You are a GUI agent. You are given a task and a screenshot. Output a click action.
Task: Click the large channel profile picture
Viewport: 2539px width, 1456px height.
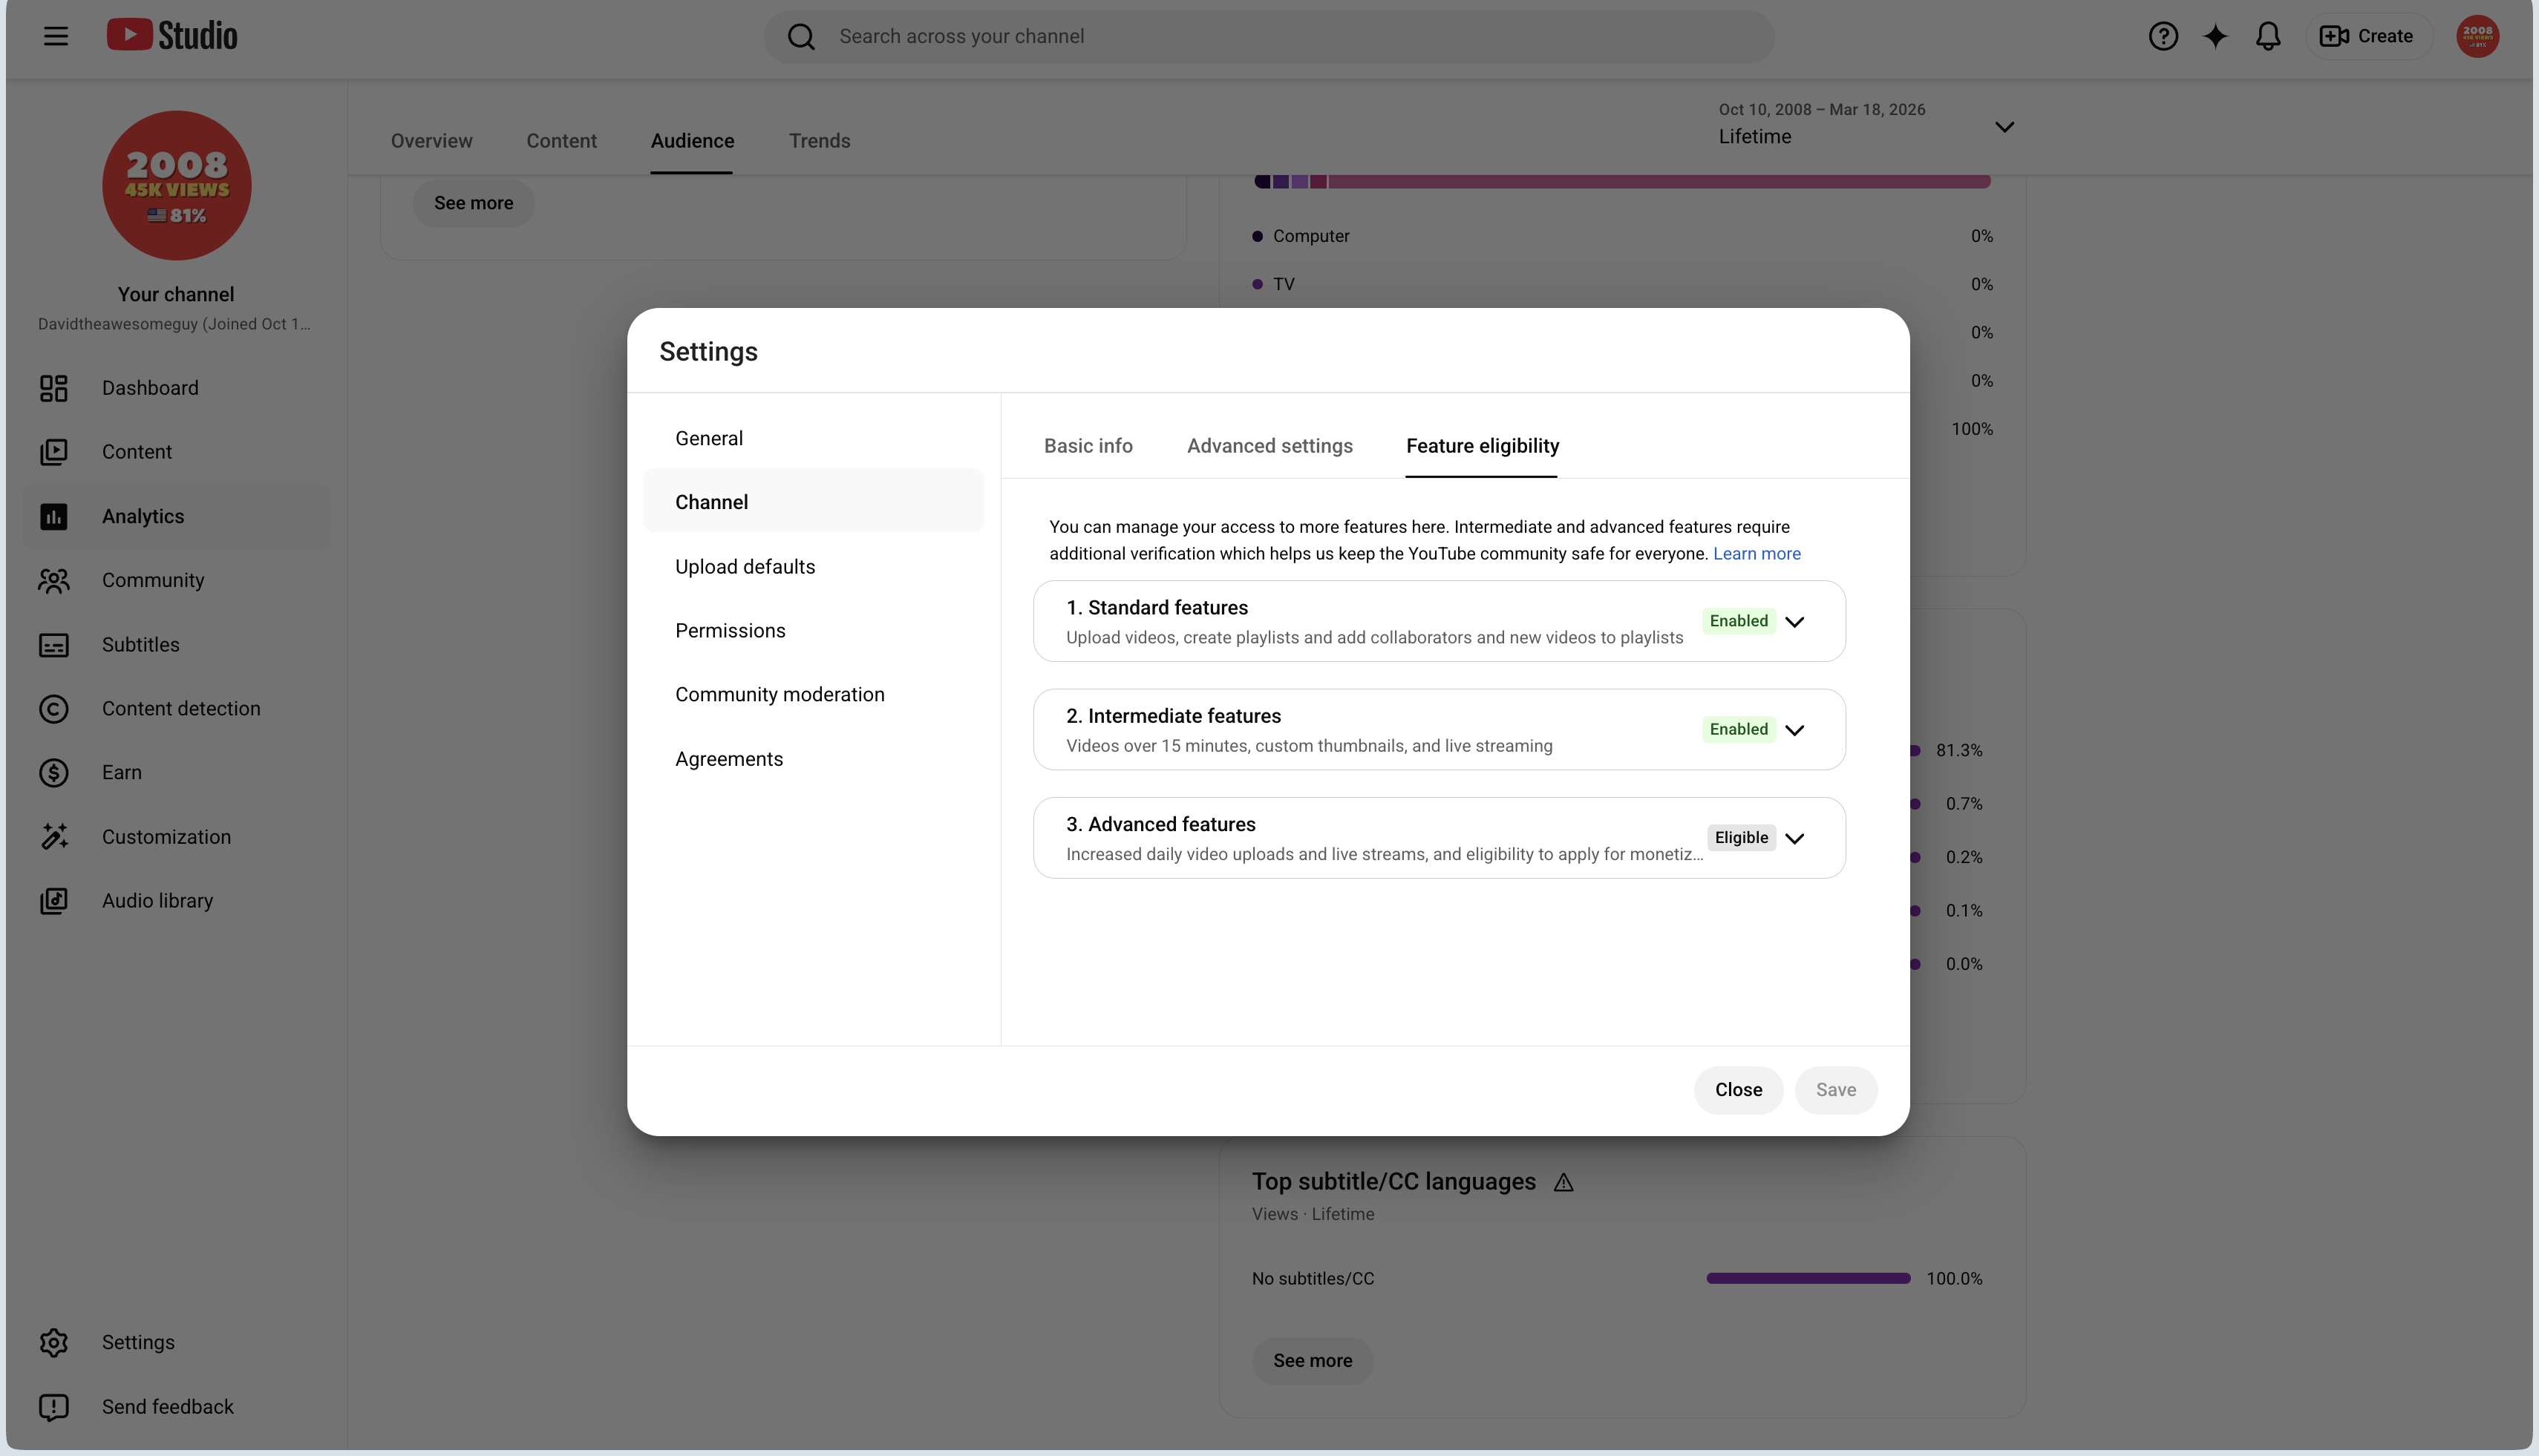click(x=176, y=186)
